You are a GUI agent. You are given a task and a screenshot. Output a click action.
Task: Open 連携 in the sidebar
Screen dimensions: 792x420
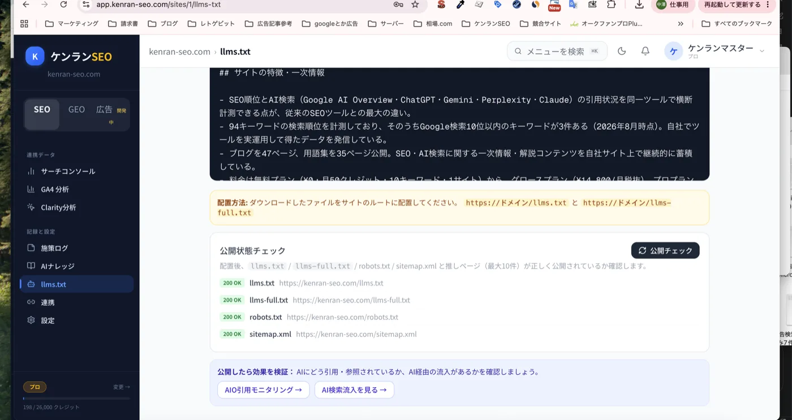click(77, 302)
